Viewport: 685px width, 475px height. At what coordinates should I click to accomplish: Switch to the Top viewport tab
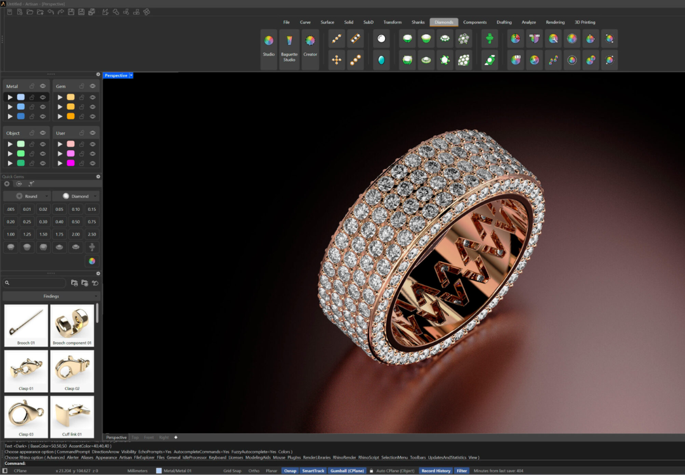[135, 437]
